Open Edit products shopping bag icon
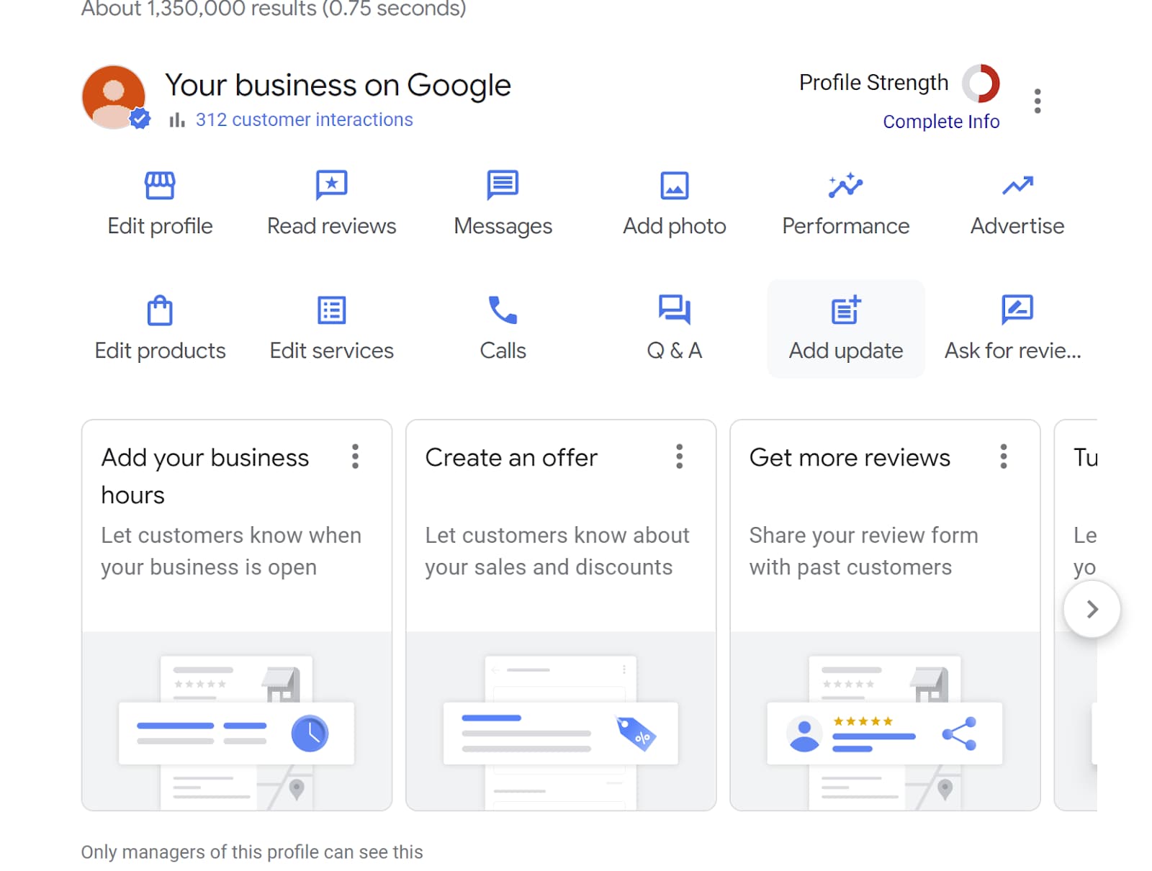This screenshot has width=1152, height=871. pyautogui.click(x=160, y=311)
